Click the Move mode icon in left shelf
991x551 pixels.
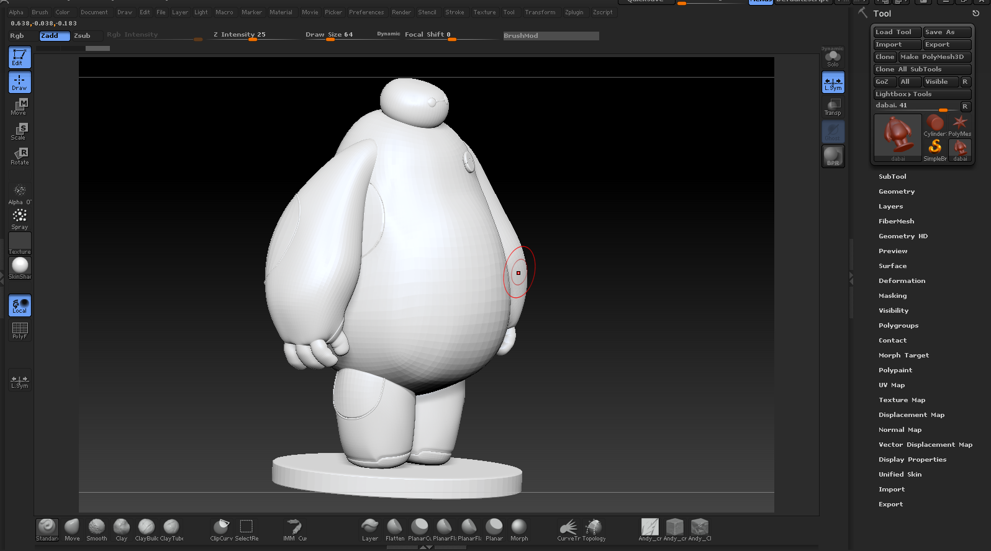[x=20, y=107]
